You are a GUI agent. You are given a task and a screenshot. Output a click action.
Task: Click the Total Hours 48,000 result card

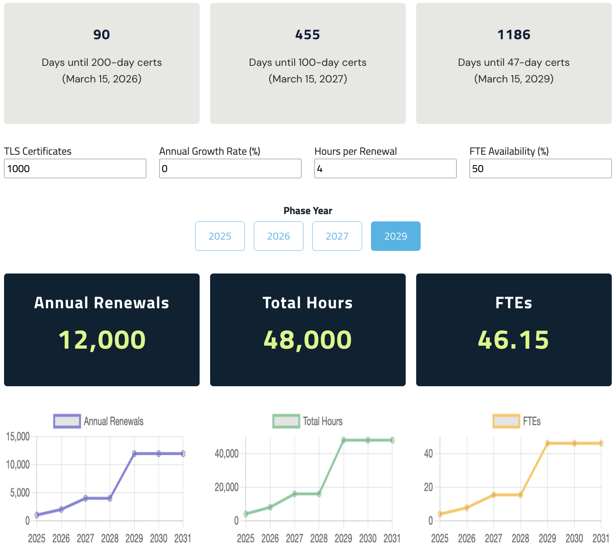coord(308,330)
